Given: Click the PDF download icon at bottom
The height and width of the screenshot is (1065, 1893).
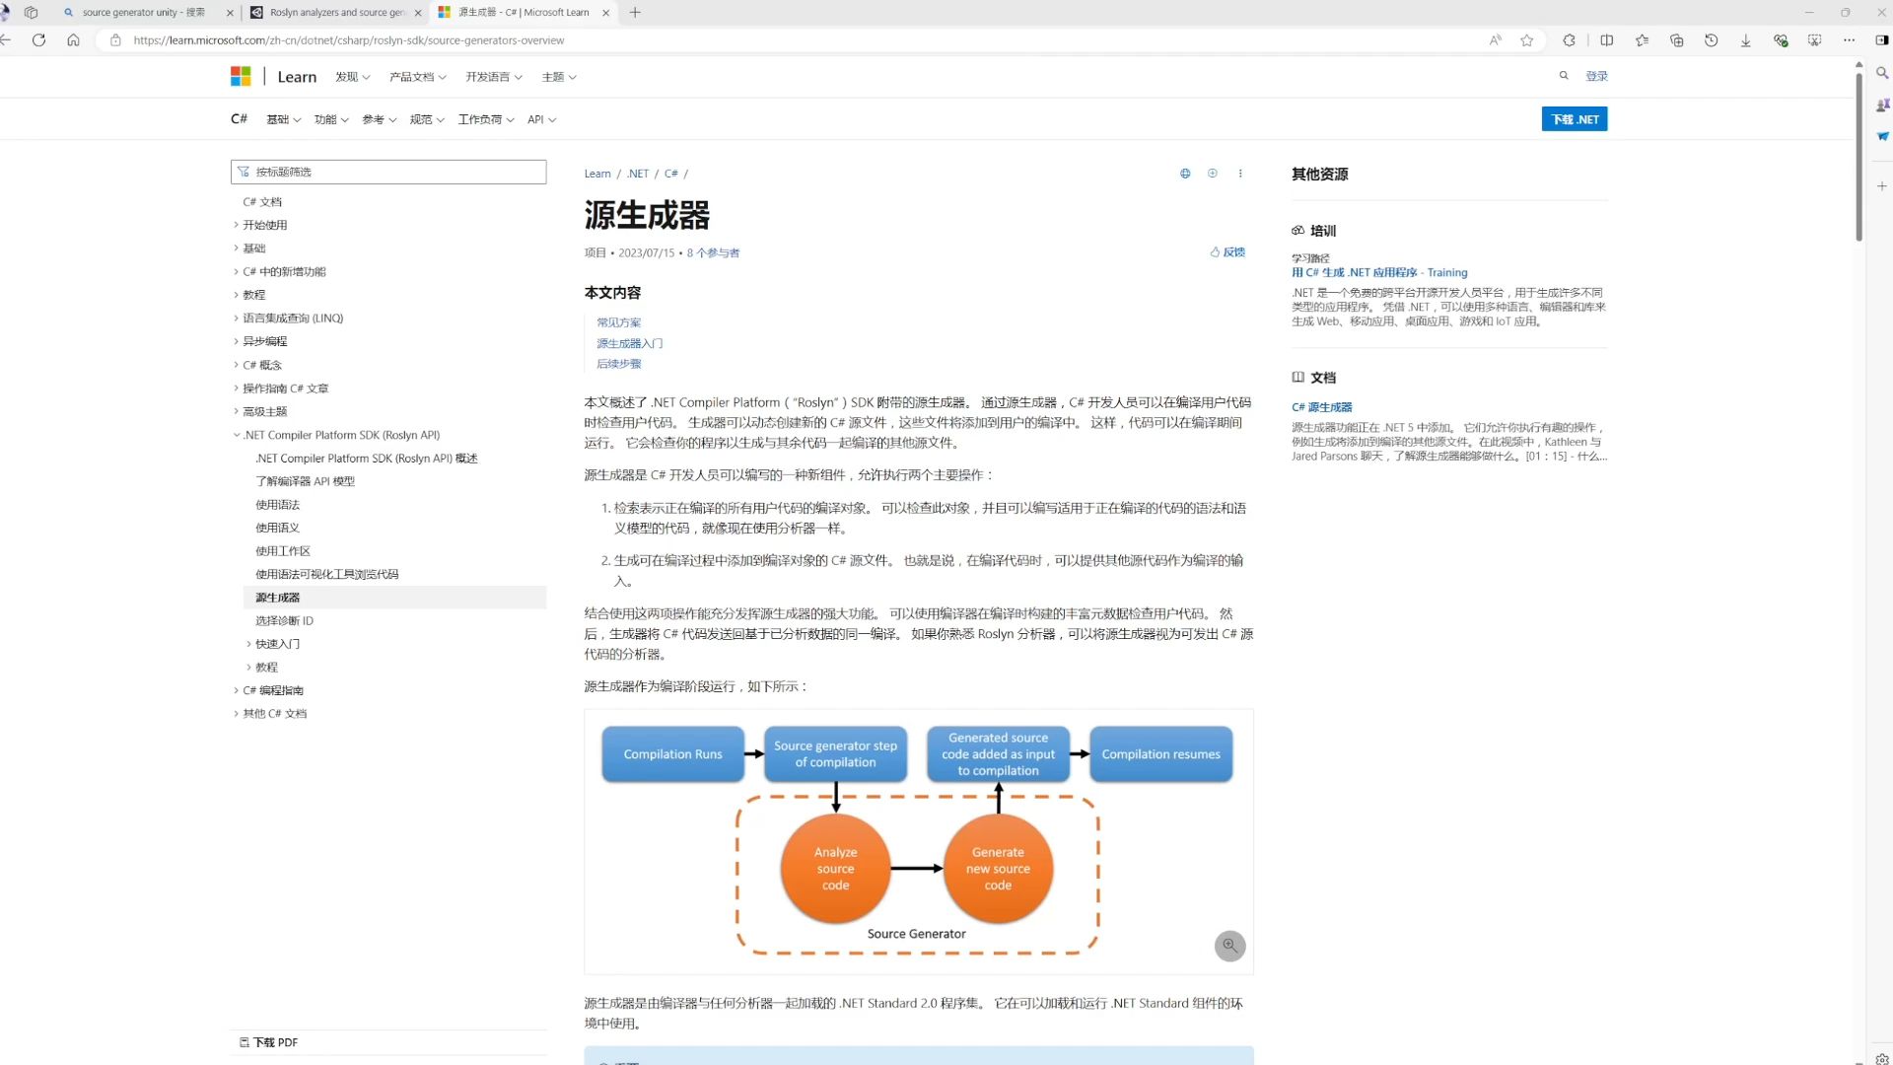Looking at the screenshot, I should click(244, 1041).
